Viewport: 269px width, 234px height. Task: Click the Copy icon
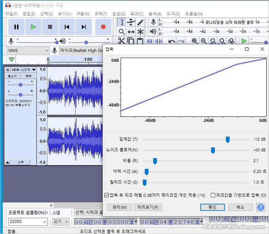[x=131, y=41]
